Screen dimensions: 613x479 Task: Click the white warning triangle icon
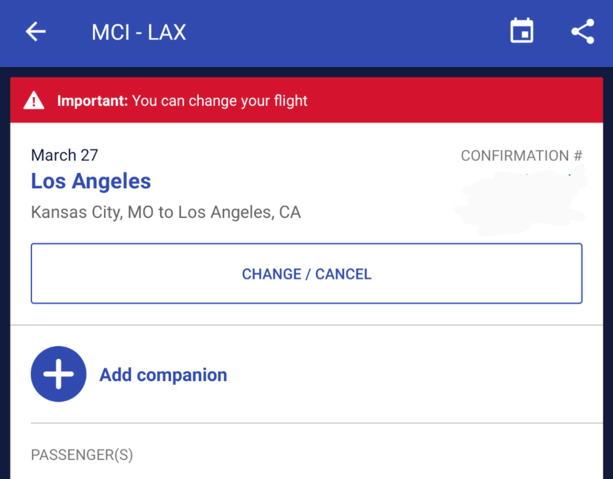point(34,101)
